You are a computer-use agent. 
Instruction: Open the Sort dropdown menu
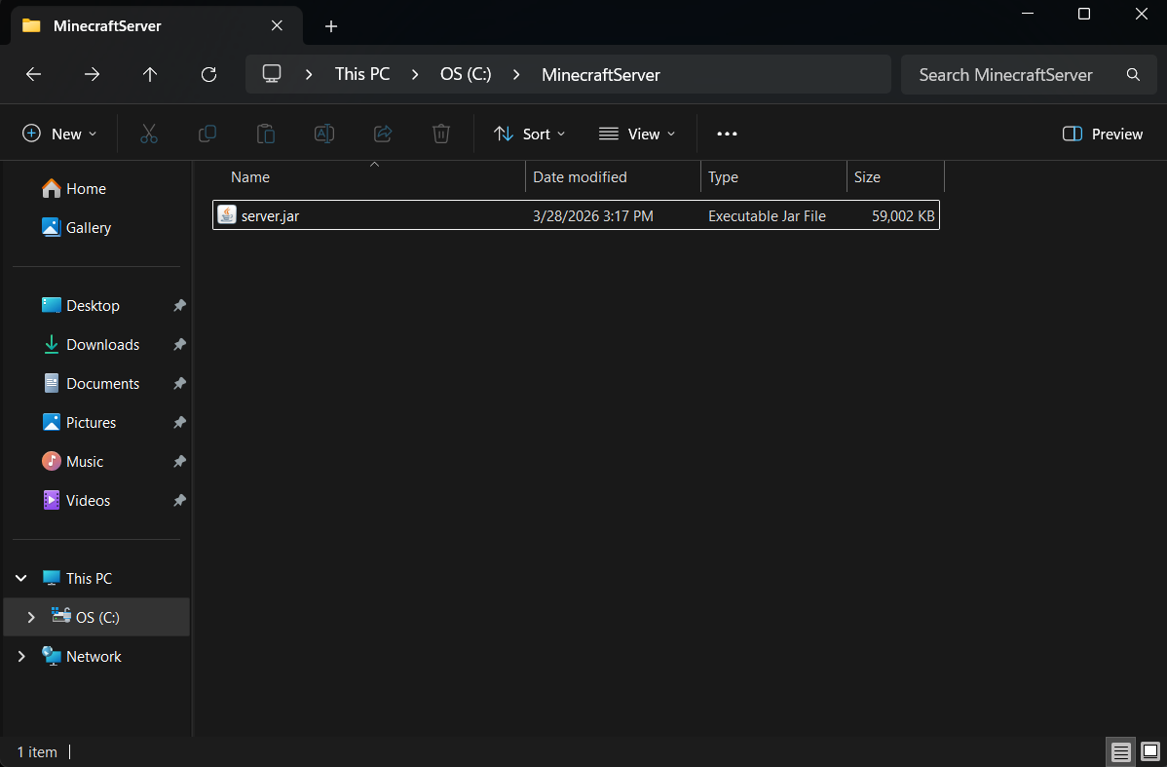(x=530, y=134)
